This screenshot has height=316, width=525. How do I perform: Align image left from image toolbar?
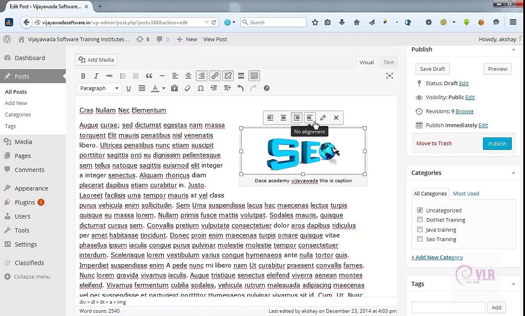click(x=270, y=118)
